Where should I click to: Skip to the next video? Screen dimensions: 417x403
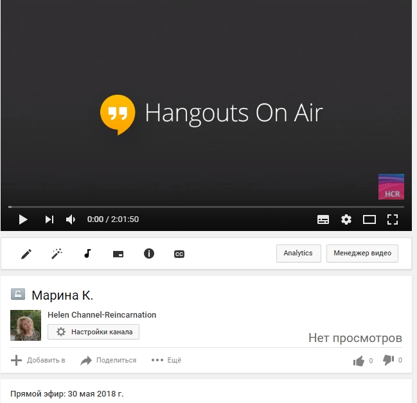pos(49,219)
